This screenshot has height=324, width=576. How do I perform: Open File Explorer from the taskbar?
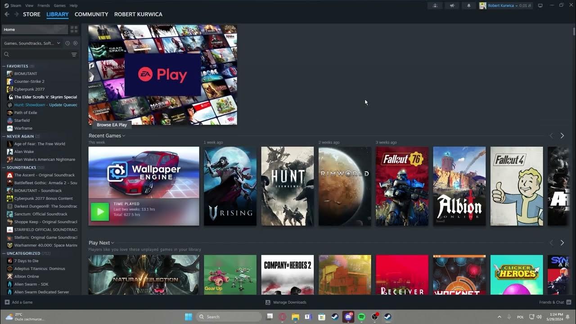tap(296, 317)
